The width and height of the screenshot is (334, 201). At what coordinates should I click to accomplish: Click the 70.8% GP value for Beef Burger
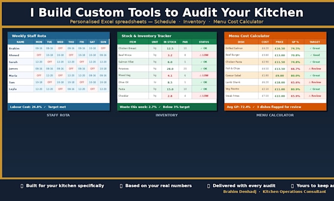pyautogui.click(x=296, y=55)
